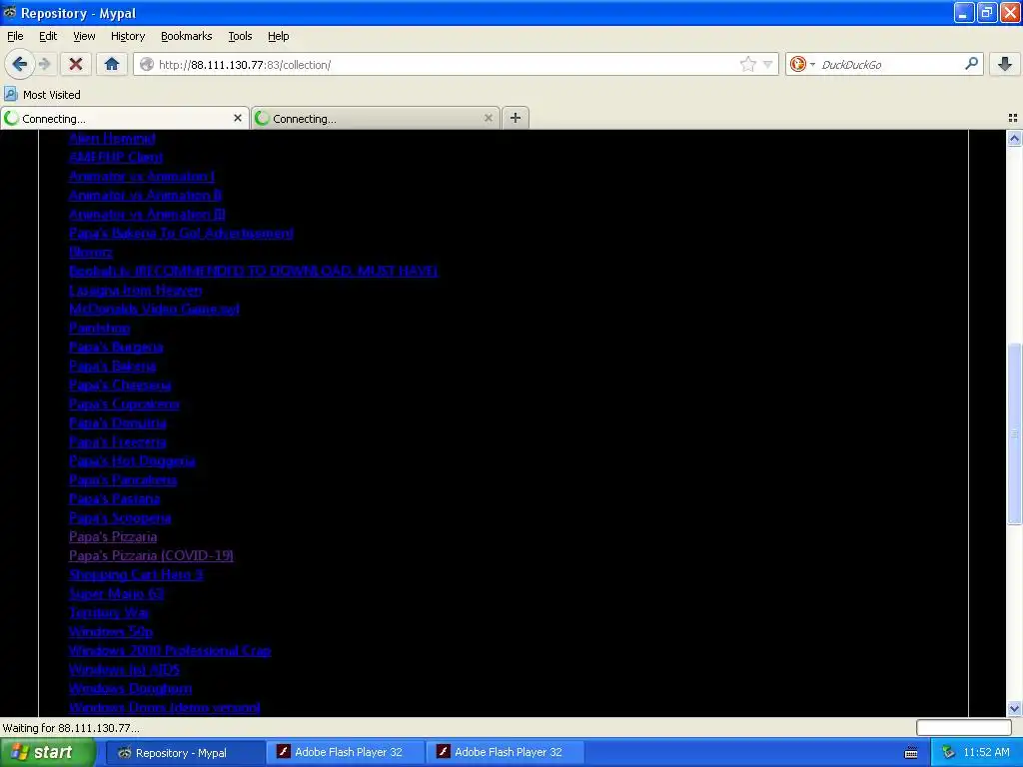This screenshot has width=1023, height=767.
Task: Open the Super Mario 63 link
Action: pos(116,593)
